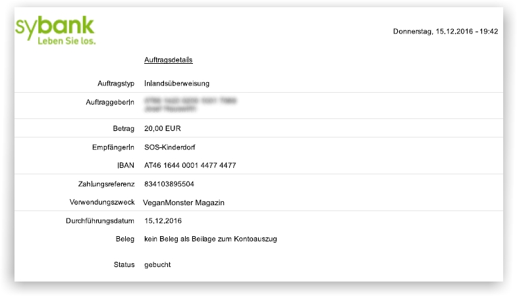The image size is (517, 296).
Task: Click the Auftragstyp label
Action: pyautogui.click(x=115, y=84)
